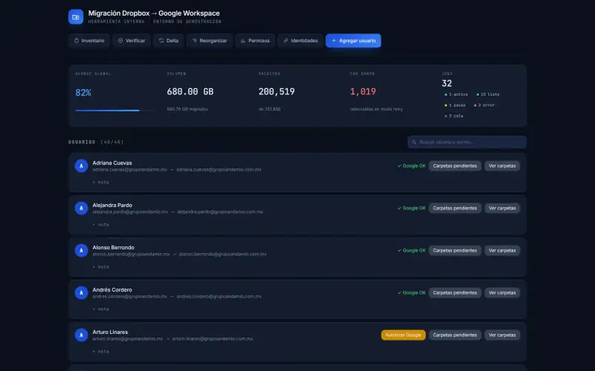Click the 1 pausa job status
This screenshot has width=595, height=371.
[455, 105]
